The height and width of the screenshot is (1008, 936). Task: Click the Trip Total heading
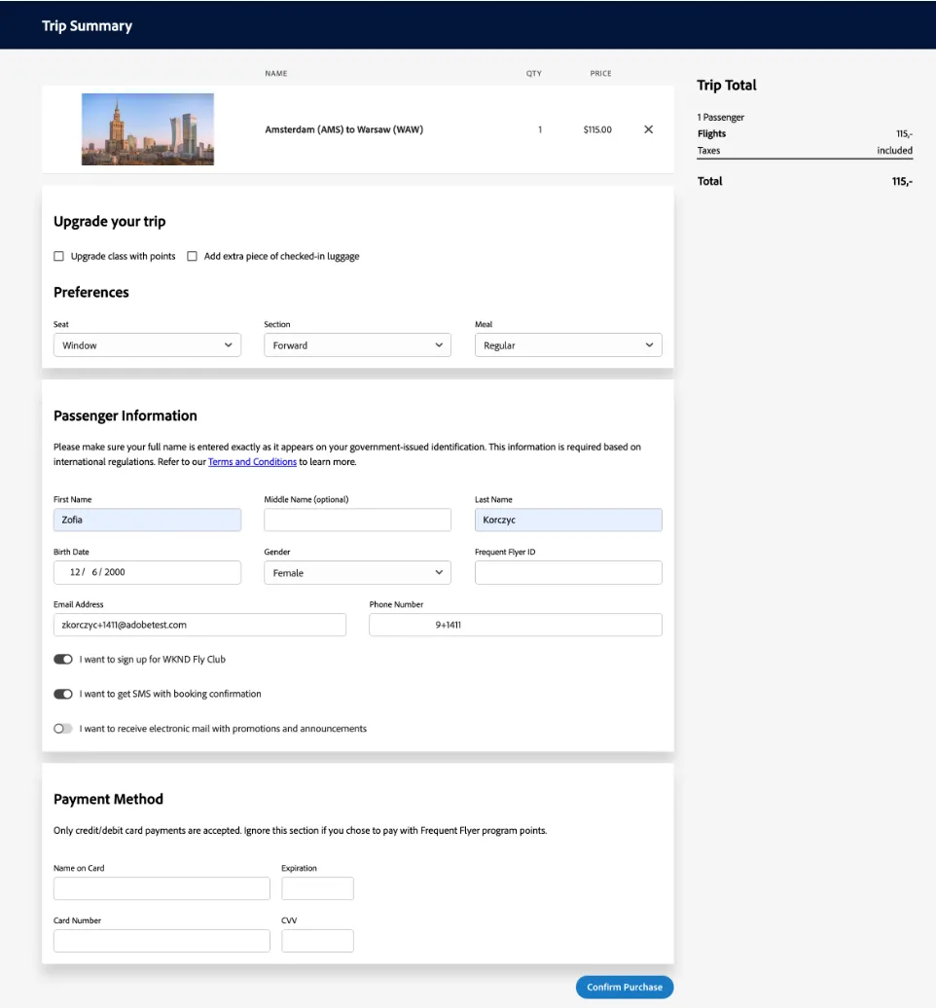(x=727, y=85)
